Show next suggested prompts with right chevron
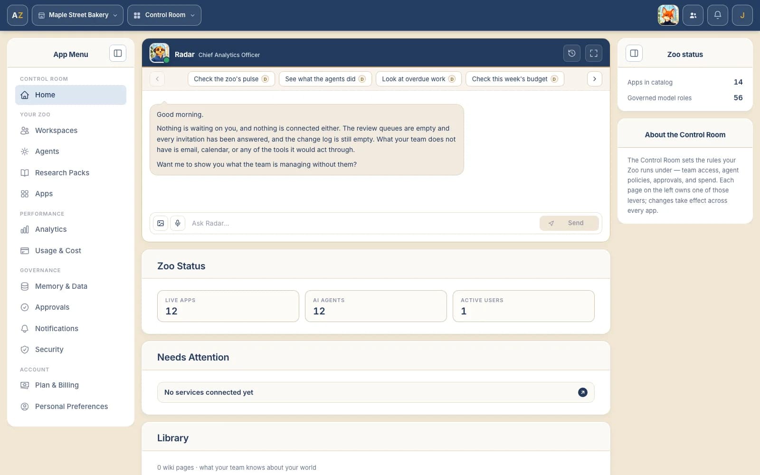Image resolution: width=760 pixels, height=475 pixels. pyautogui.click(x=594, y=79)
